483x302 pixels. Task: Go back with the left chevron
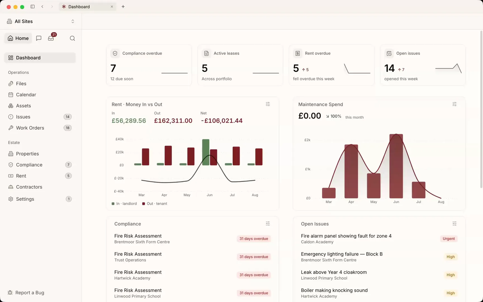point(42,6)
